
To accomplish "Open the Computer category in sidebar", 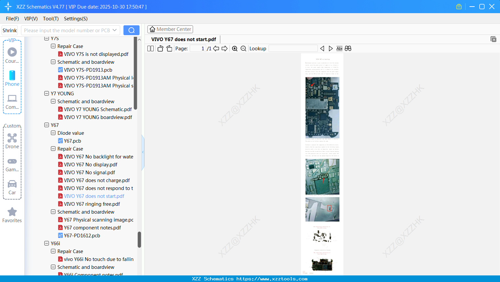I will click(12, 102).
